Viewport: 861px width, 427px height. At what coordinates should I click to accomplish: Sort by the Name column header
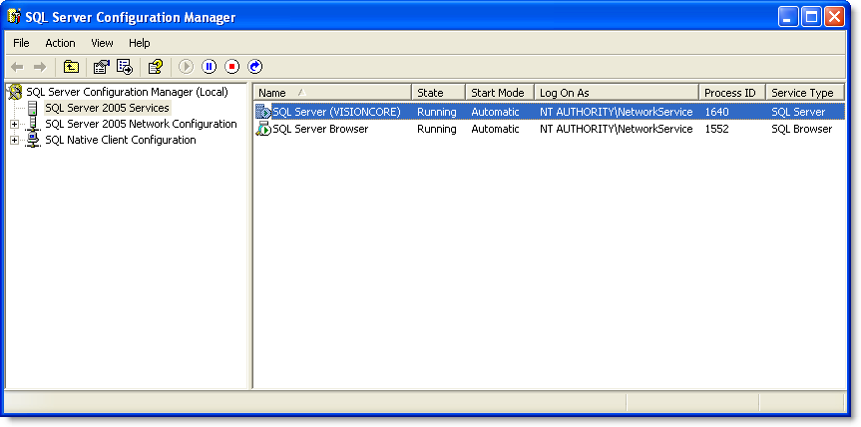pyautogui.click(x=333, y=93)
